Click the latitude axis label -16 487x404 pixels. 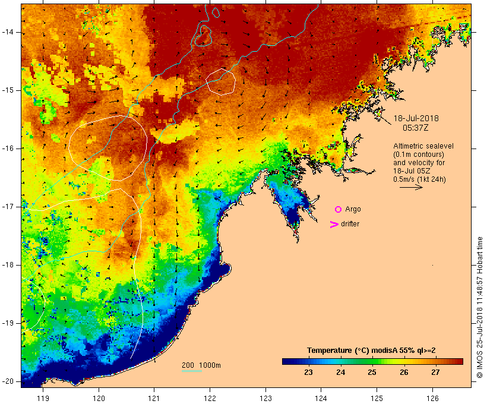click(7, 149)
